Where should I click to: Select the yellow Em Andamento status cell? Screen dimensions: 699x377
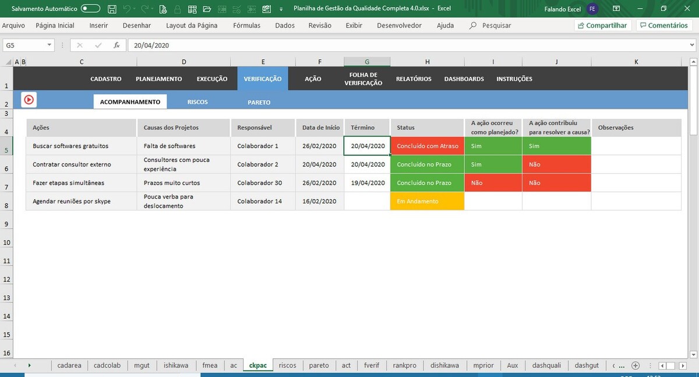point(427,201)
